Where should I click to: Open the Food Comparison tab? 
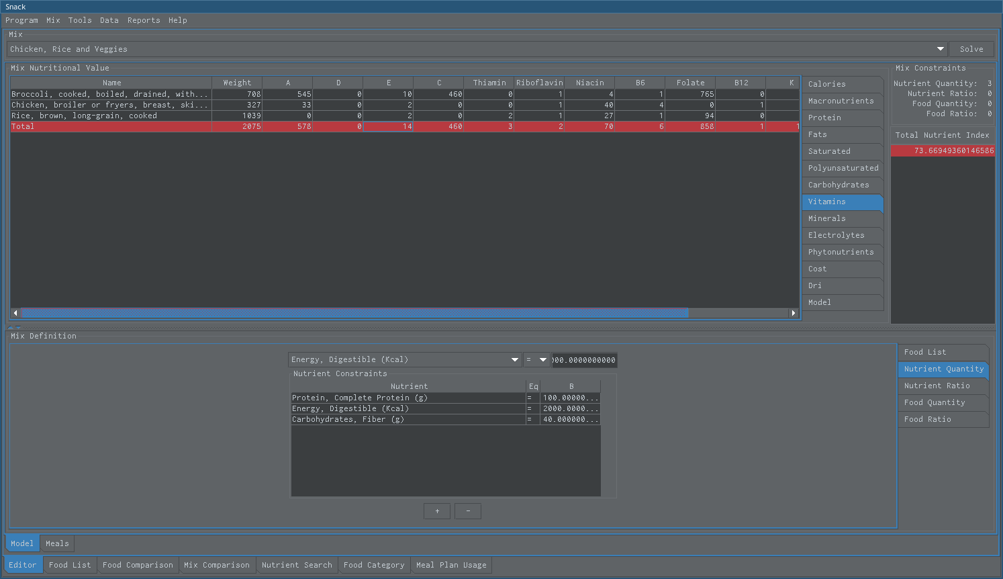click(x=138, y=565)
